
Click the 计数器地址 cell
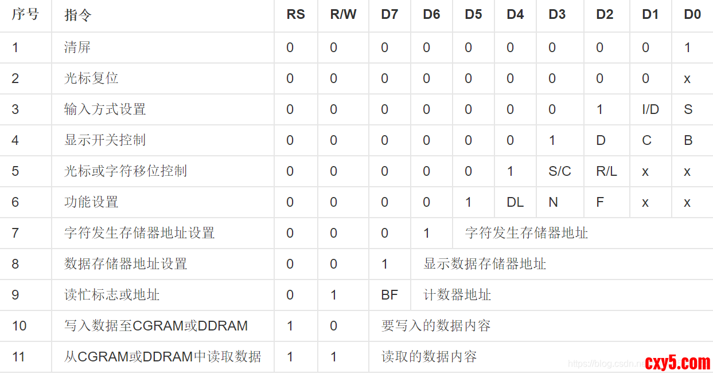(x=457, y=295)
